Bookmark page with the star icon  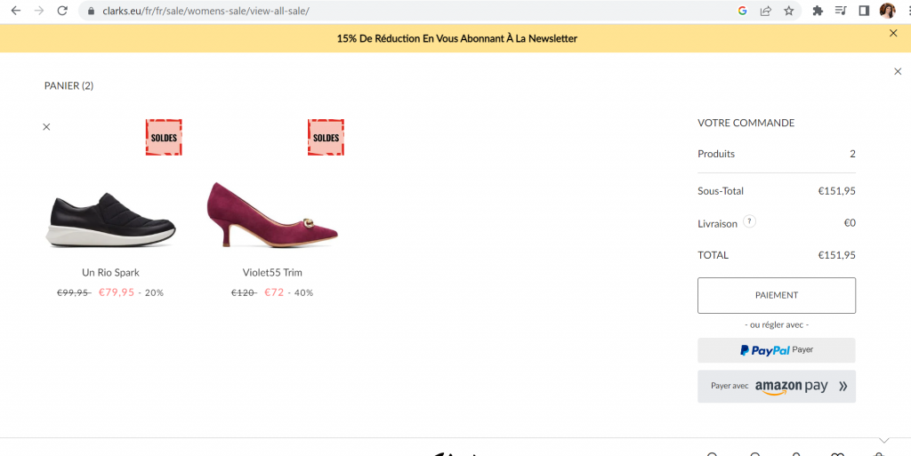(788, 11)
